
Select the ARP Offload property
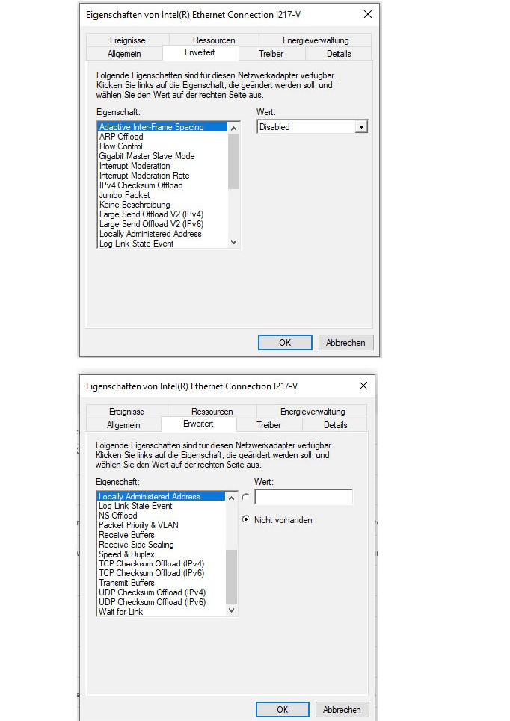(x=163, y=137)
